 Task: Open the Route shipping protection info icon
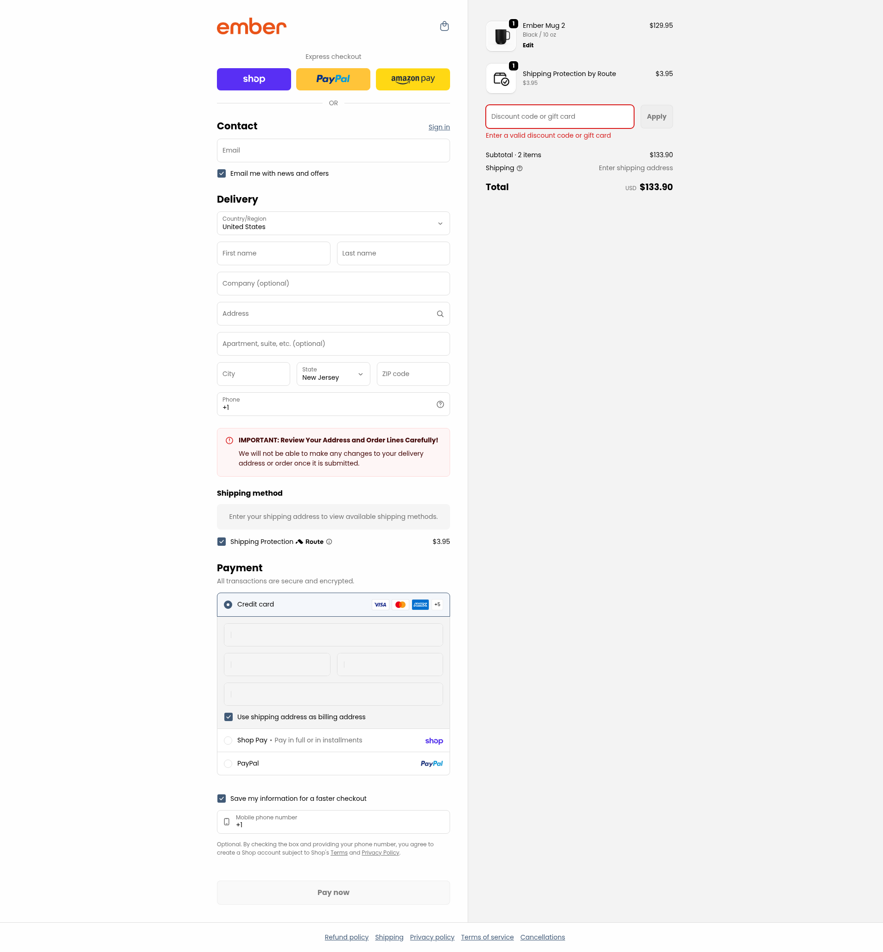[329, 542]
